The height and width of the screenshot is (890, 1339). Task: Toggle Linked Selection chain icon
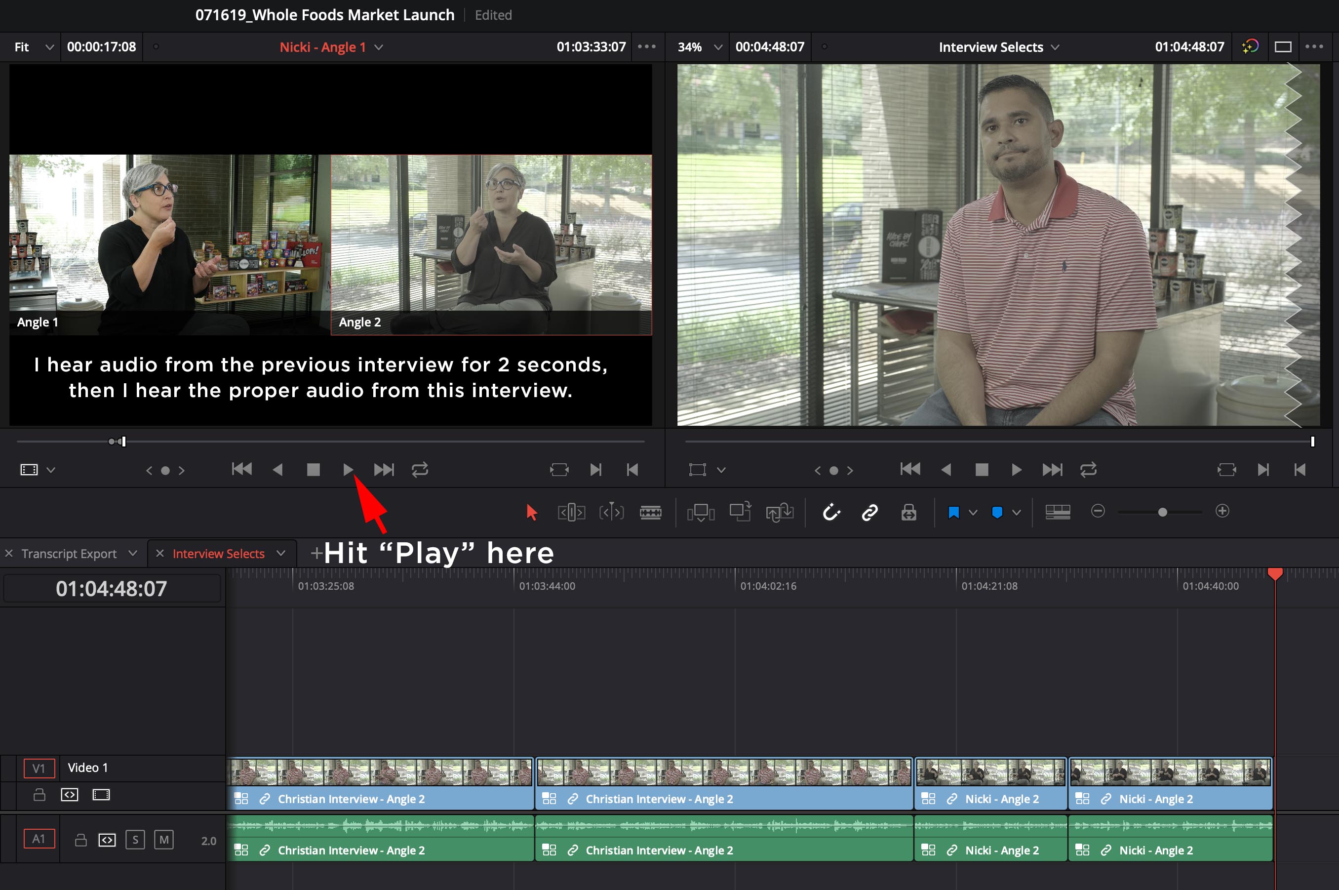870,512
